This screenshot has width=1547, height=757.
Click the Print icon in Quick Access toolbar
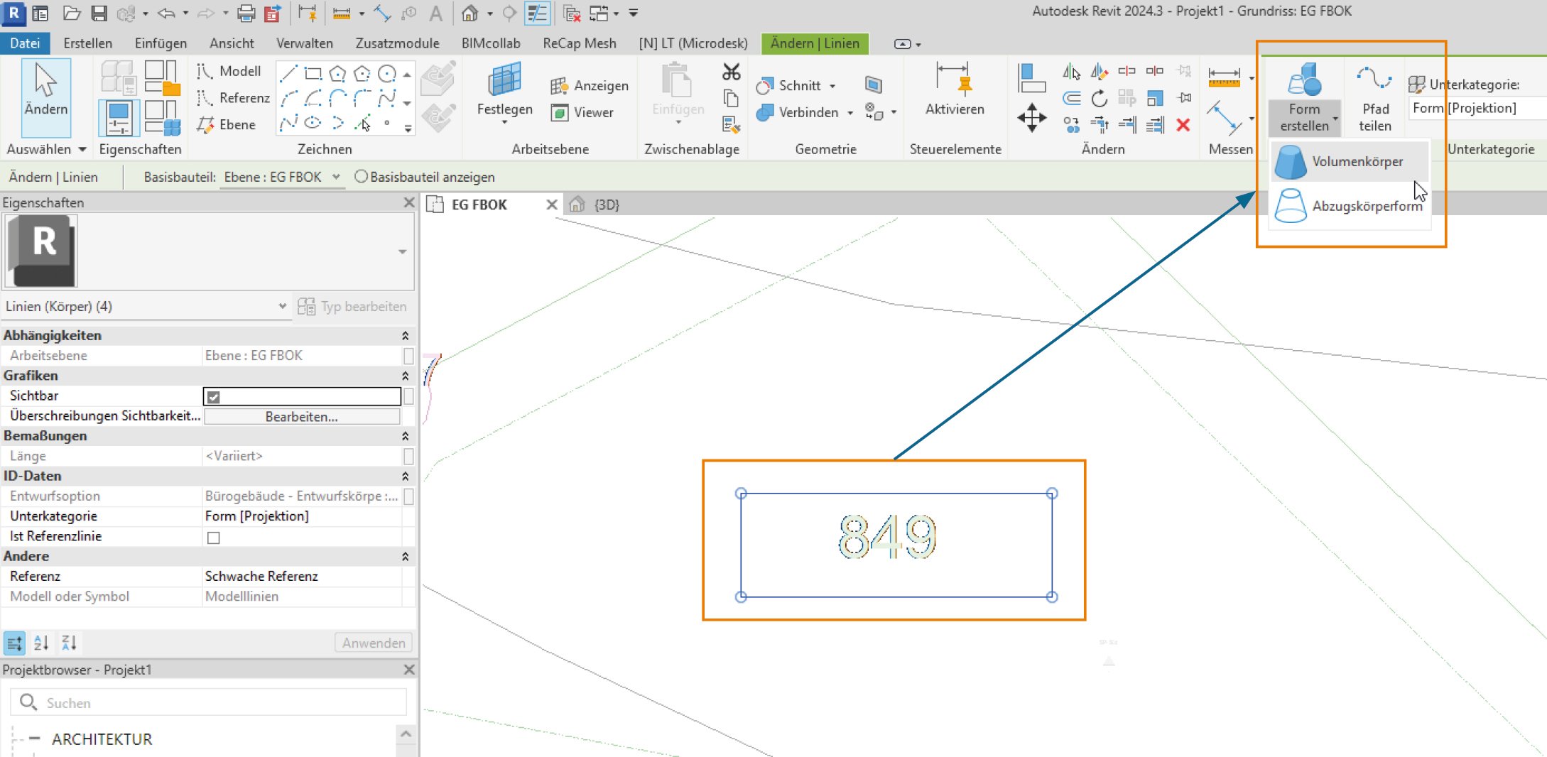point(246,13)
